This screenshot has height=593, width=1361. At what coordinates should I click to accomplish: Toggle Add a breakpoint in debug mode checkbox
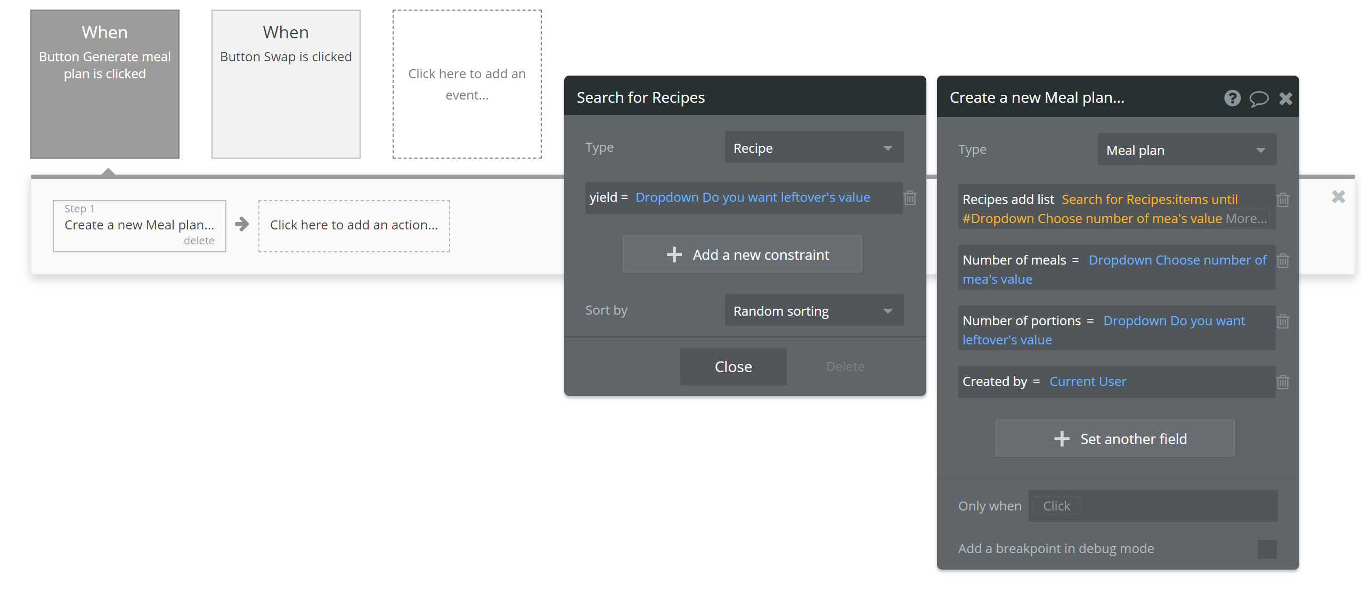(1267, 549)
